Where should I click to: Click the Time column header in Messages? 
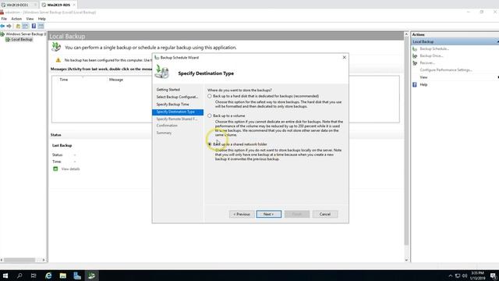point(64,80)
